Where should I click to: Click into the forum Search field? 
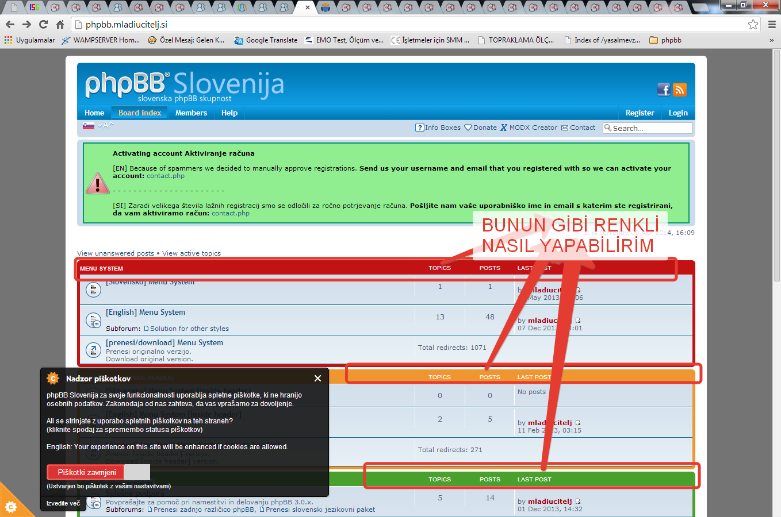(648, 128)
